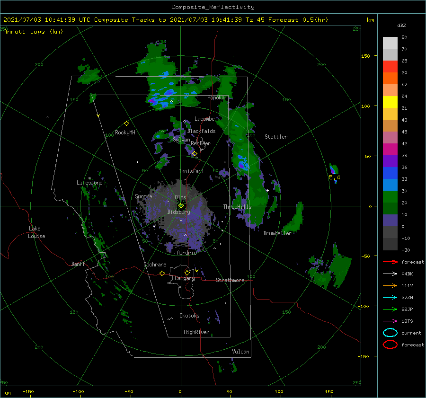Click the Lake Louise label

36,232
